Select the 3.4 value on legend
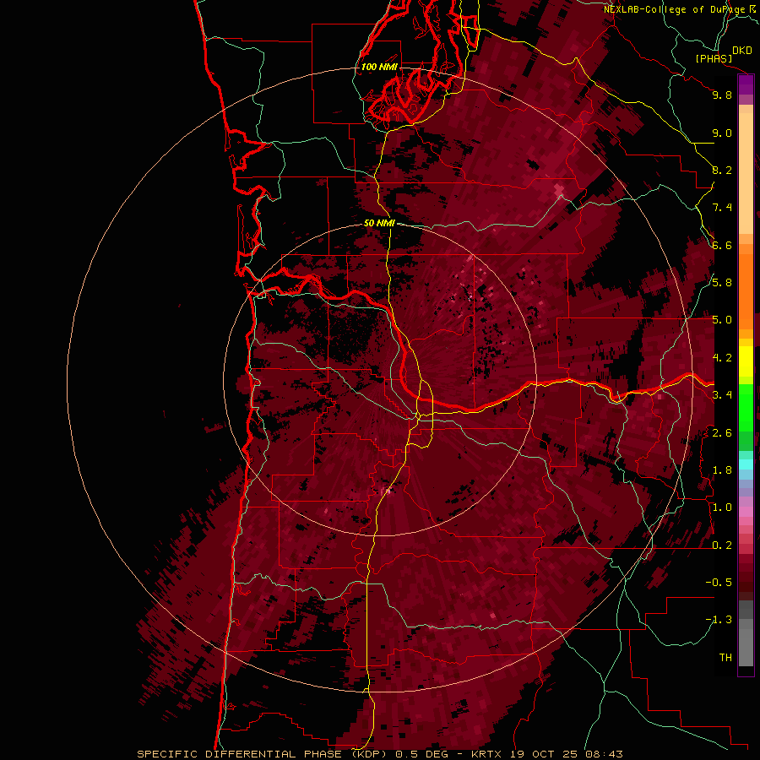This screenshot has height=760, width=760. coord(722,395)
